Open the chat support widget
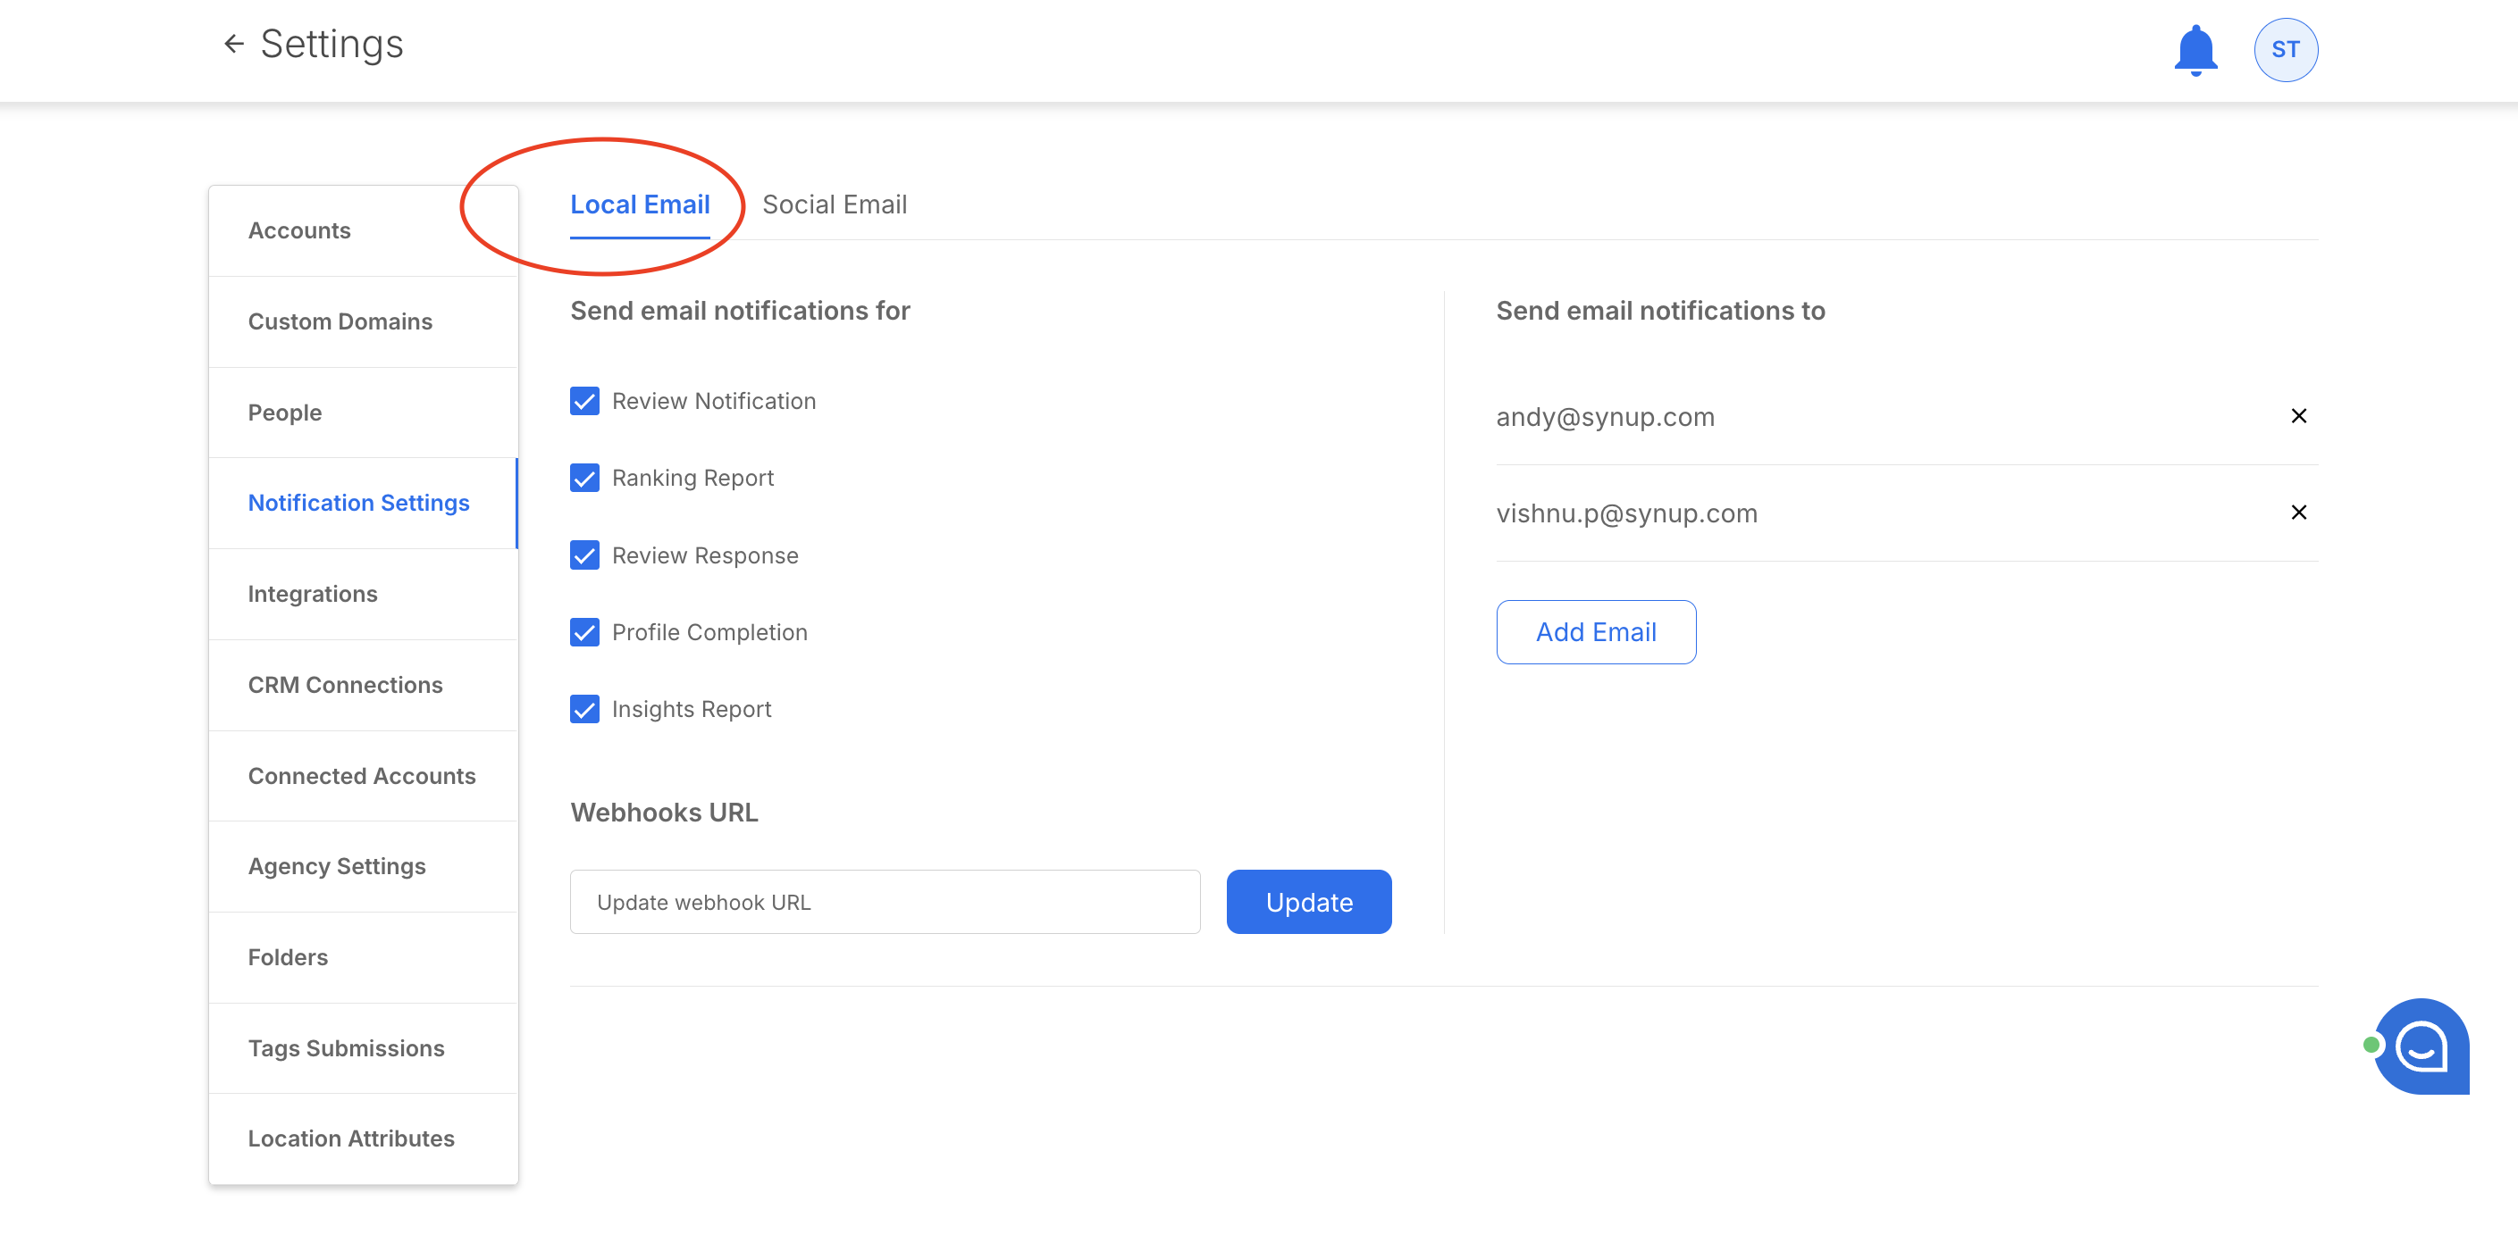 (x=2421, y=1046)
